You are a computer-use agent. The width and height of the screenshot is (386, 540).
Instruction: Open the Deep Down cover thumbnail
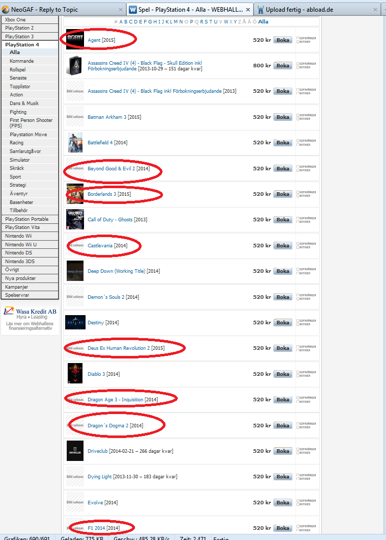point(75,271)
